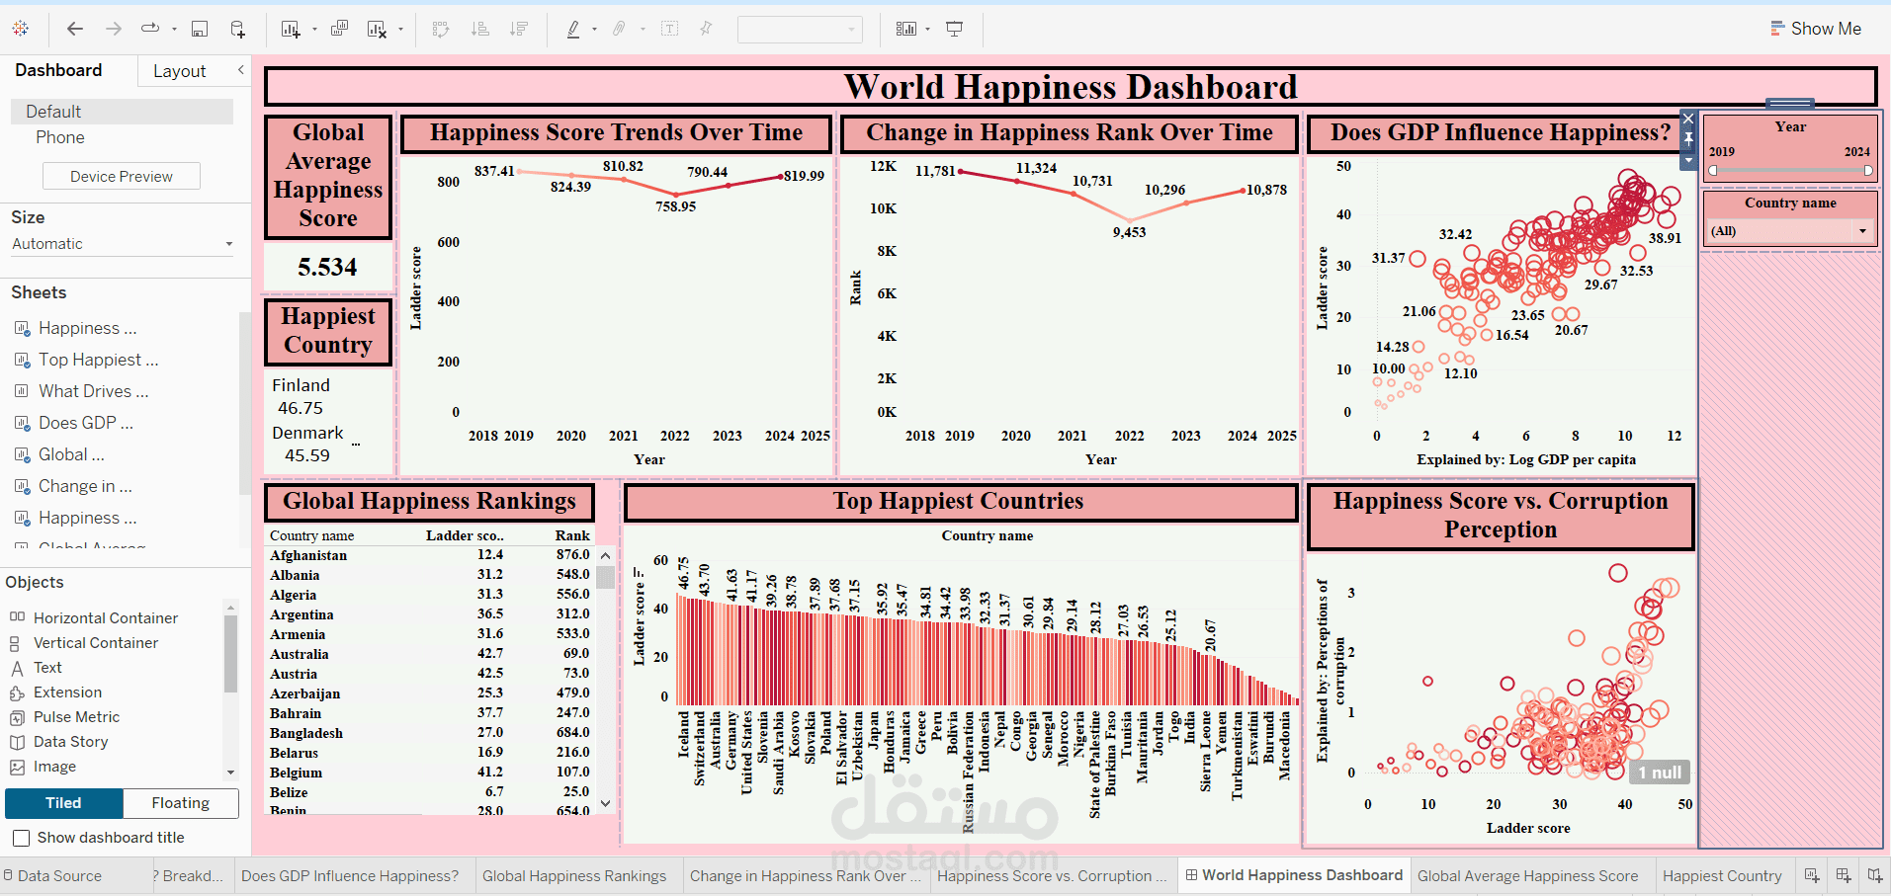Collapse the side pane with the chevron
Viewport: 1891px width, 896px height.
[240, 70]
